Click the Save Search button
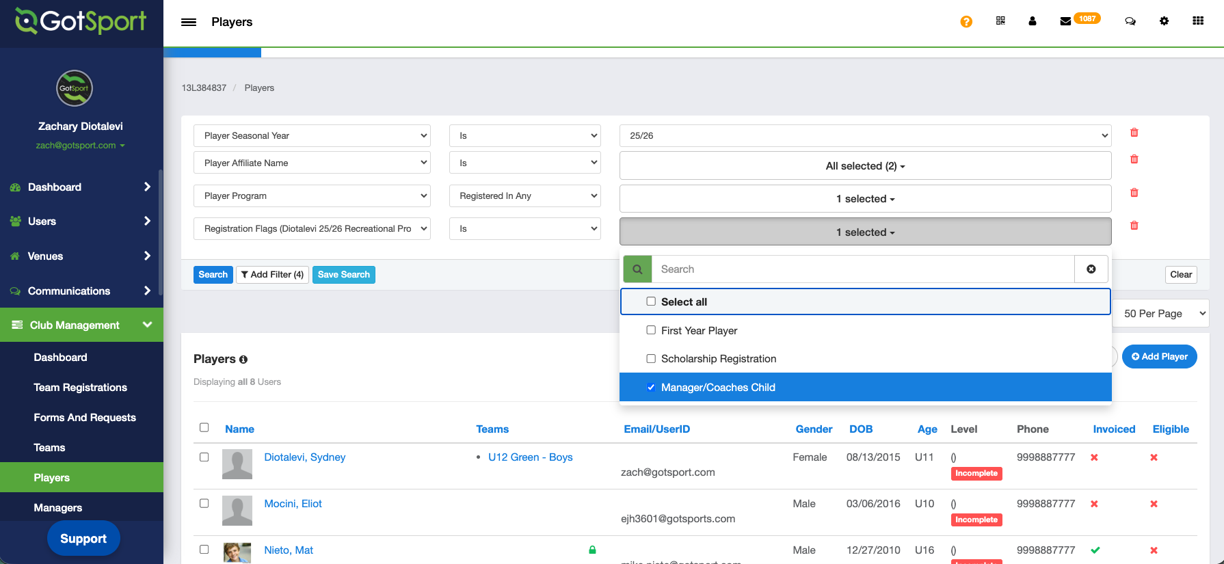This screenshot has width=1224, height=564. pos(343,275)
